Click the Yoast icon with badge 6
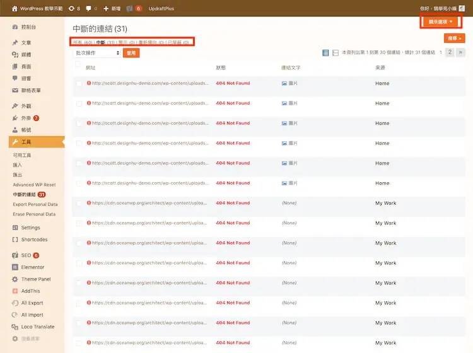Screen dimensions: 473x353 130,8
